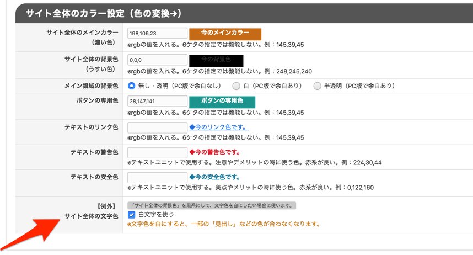The image size is (473, 255).
Task: Click the gray note about black background
Action: 212,205
